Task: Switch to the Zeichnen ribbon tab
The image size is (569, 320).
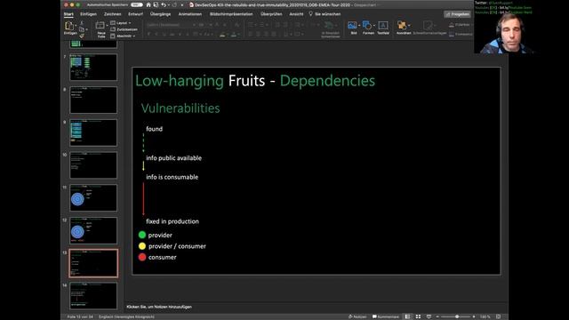Action: [113, 14]
